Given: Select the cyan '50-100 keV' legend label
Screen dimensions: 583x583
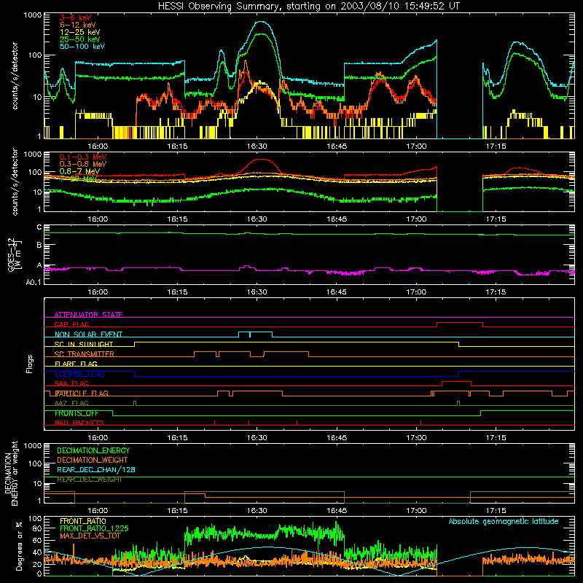Looking at the screenshot, I should click(82, 47).
